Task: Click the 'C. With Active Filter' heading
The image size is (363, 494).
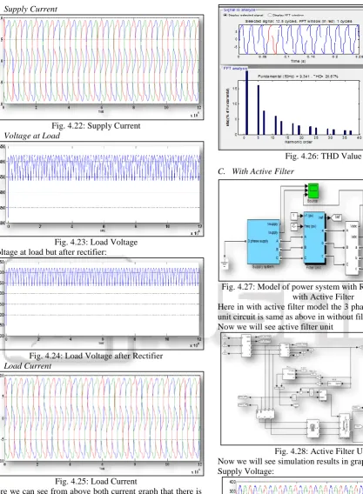Action: click(x=256, y=171)
